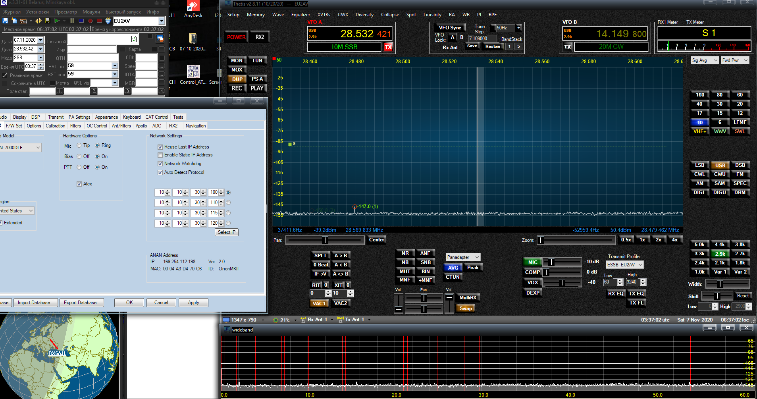The width and height of the screenshot is (757, 399).
Task: Click the Rx Ant 1 antenna icon
Action: 303,320
